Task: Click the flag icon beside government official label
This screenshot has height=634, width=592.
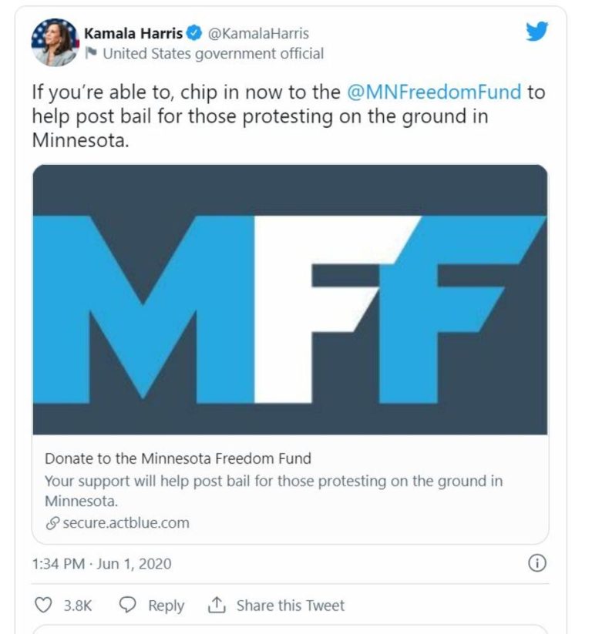Action: click(x=92, y=54)
